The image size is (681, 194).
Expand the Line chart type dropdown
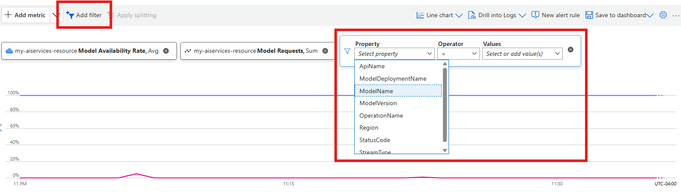[459, 15]
